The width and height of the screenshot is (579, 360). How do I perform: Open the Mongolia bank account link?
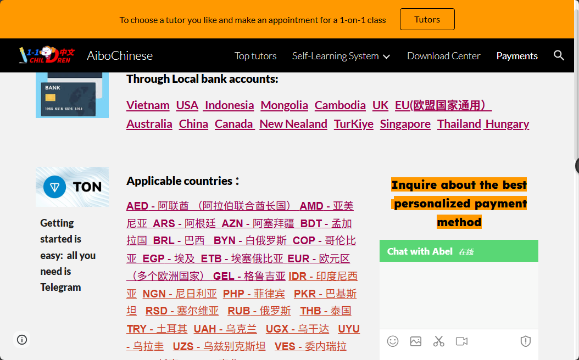285,105
